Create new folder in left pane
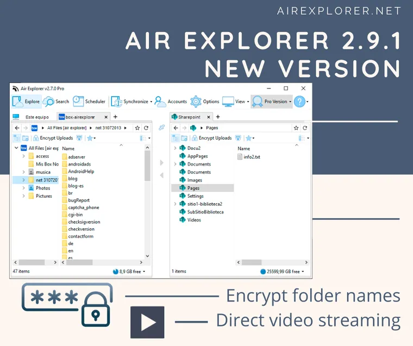This screenshot has height=346, width=413. click(x=26, y=138)
